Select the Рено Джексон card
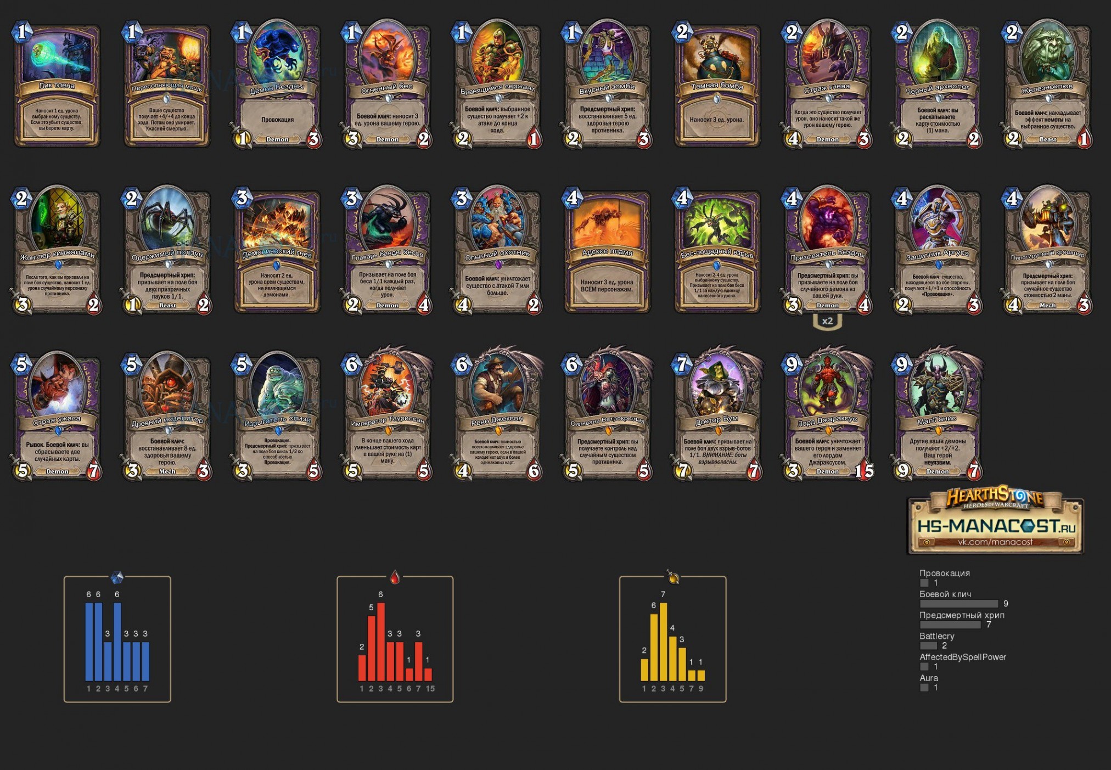 click(497, 414)
